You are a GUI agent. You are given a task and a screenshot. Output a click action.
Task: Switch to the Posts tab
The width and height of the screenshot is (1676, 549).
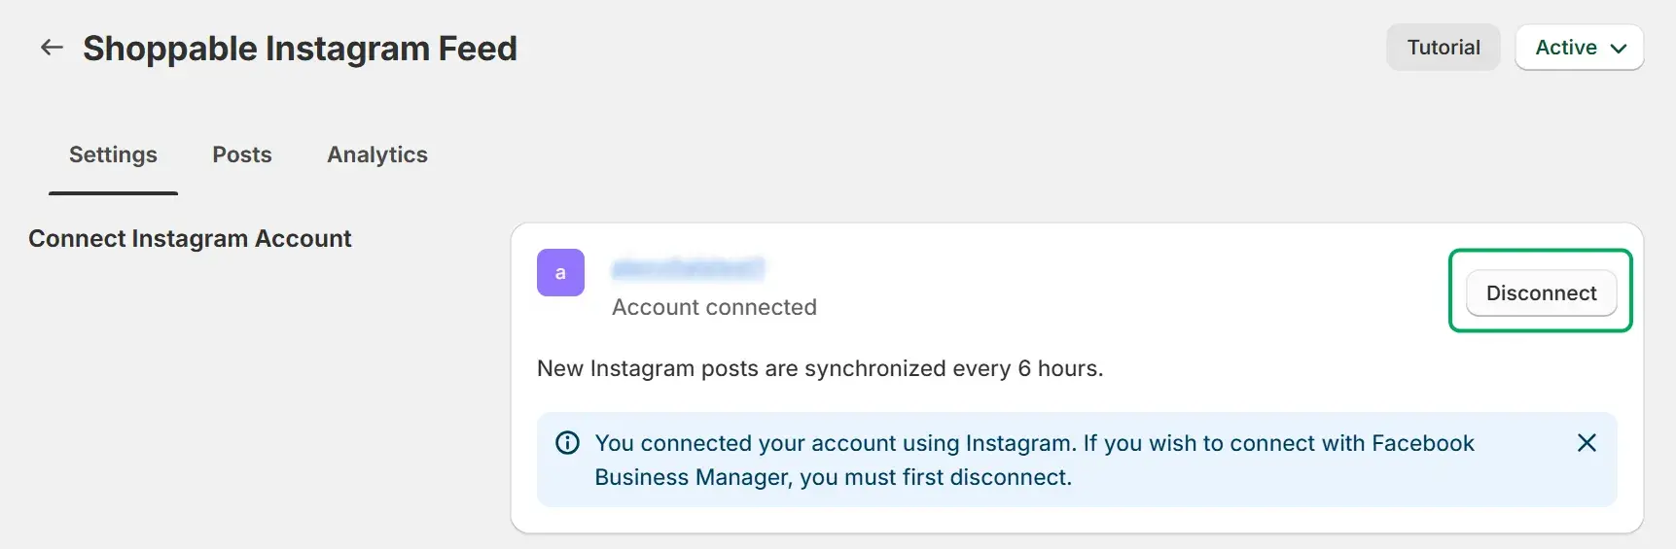[x=242, y=154]
